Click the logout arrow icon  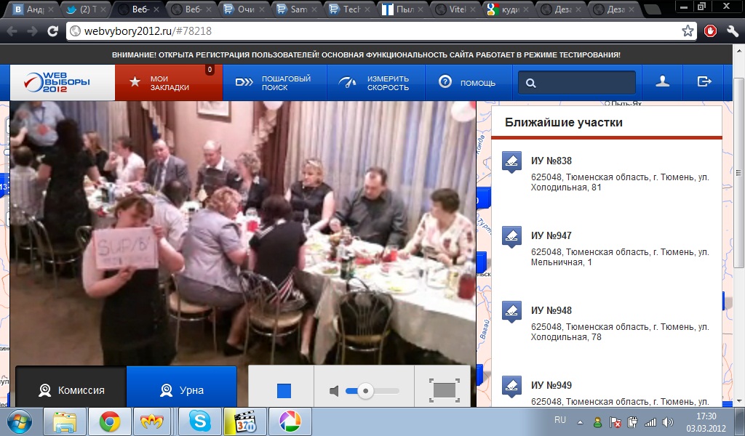click(704, 82)
